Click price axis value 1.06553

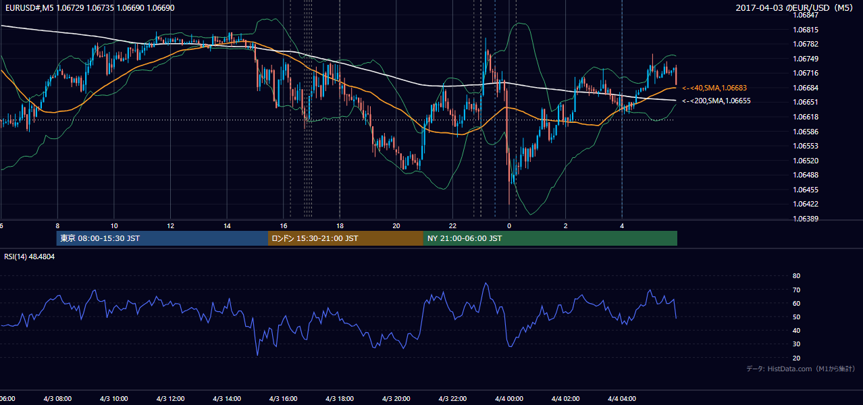tap(806, 146)
